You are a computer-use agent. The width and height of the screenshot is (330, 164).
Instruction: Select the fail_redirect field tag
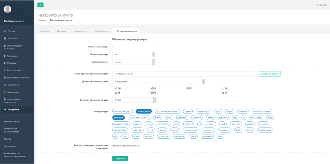pos(257,118)
